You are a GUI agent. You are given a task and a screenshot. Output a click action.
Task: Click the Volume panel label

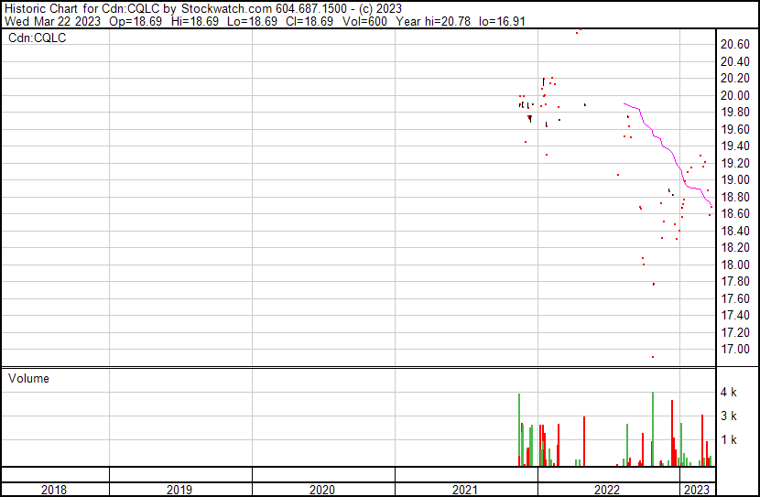coord(28,378)
